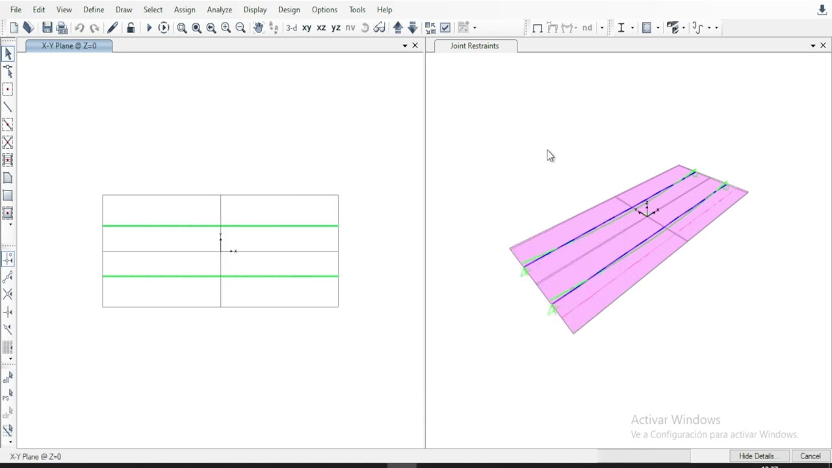
Task: Move down in list arrow
Action: 412,27
